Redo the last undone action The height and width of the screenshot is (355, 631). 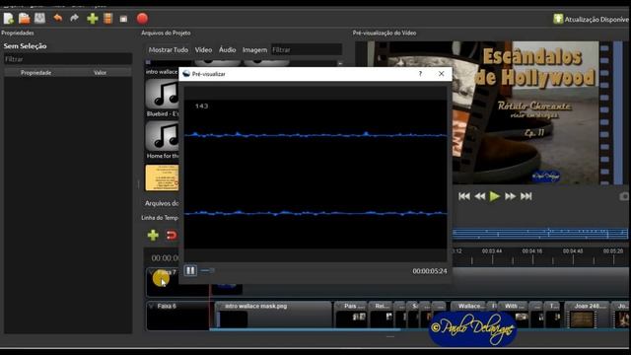[74, 18]
